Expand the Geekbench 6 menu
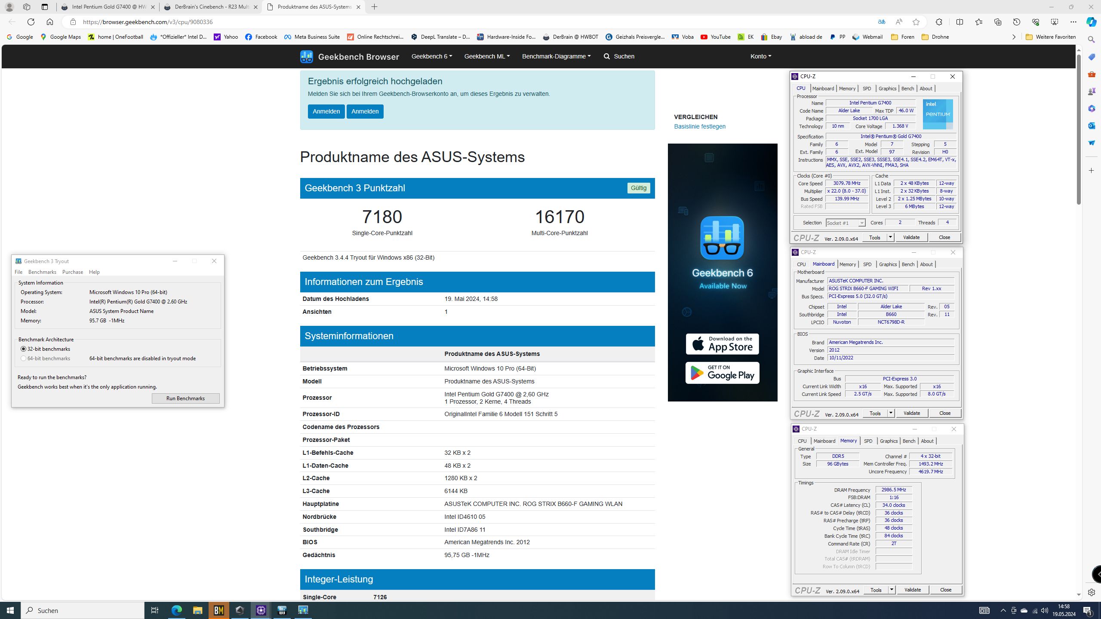The image size is (1101, 619). [431, 56]
